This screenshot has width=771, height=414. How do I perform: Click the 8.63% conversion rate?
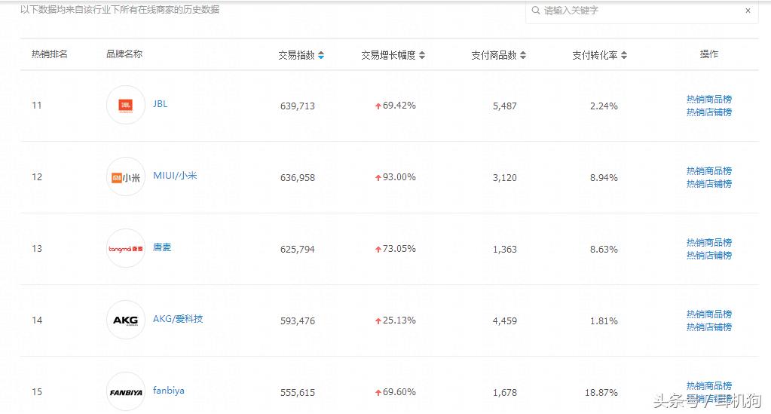604,250
